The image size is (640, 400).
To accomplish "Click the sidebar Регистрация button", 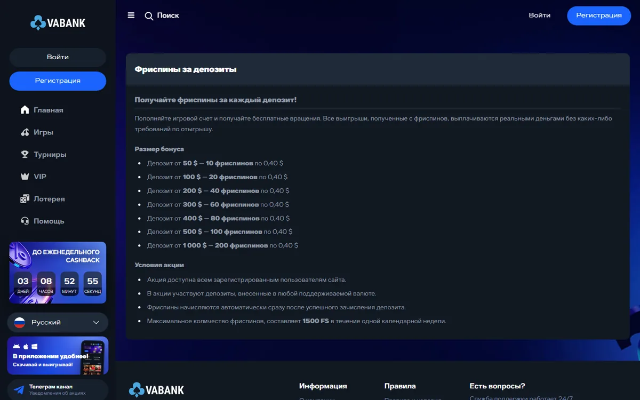I will click(58, 81).
